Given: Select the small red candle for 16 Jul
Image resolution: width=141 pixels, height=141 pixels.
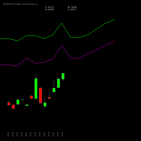Looking at the screenshot, I should [49, 98].
